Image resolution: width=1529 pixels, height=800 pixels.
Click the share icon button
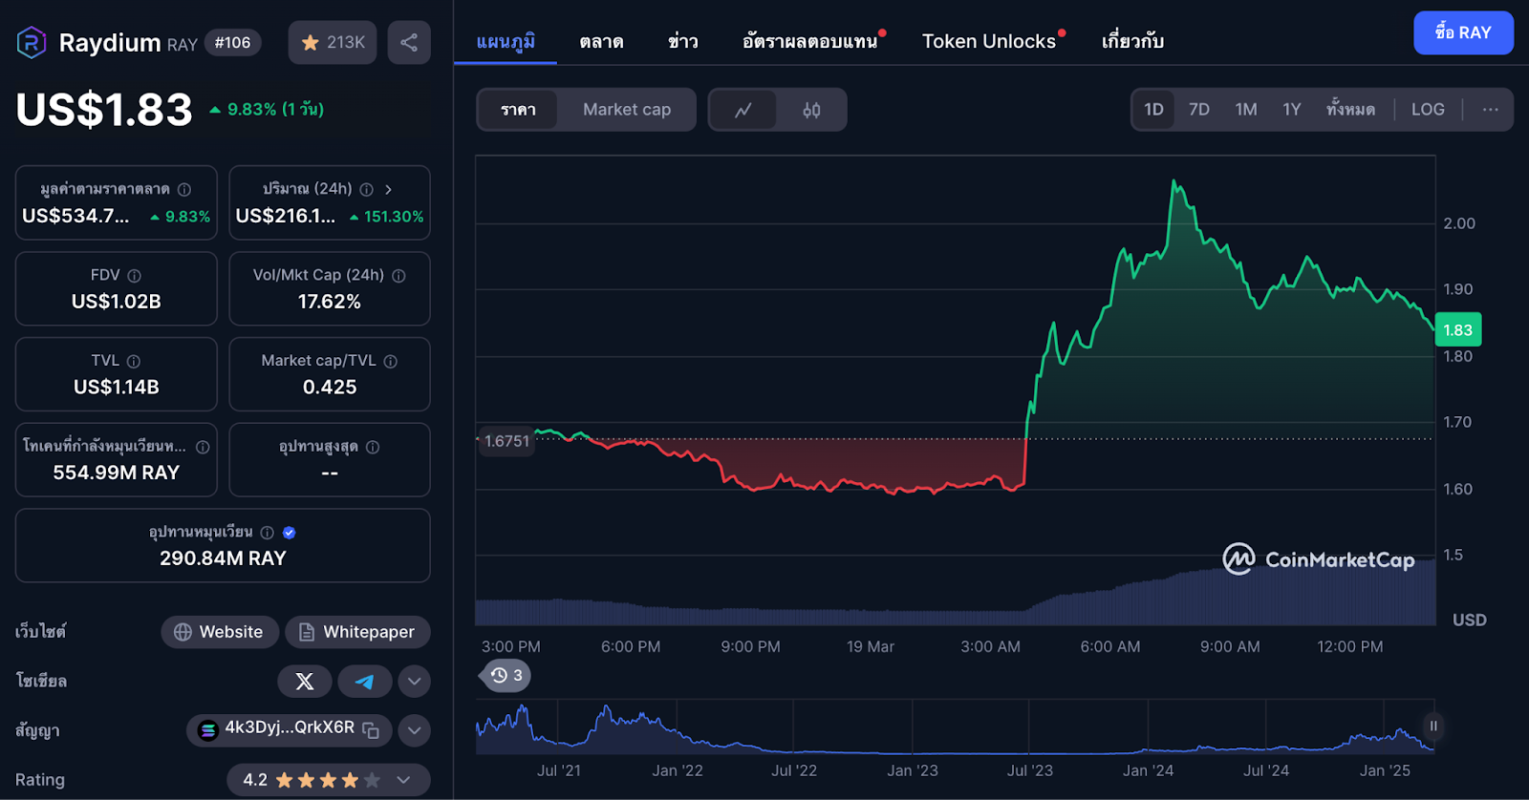(409, 43)
